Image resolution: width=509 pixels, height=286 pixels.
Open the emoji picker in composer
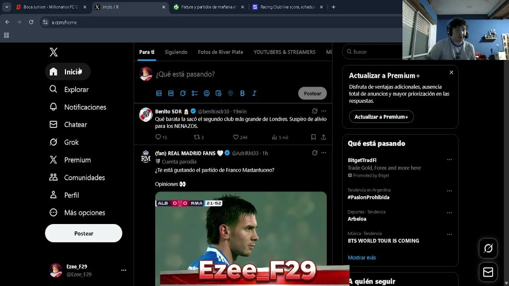[207, 93]
